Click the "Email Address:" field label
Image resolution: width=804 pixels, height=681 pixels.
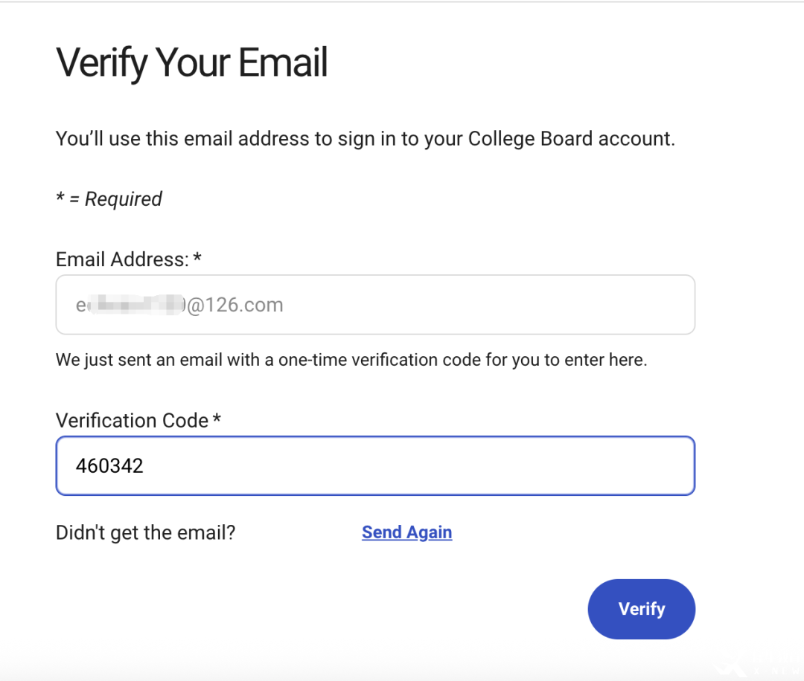pos(122,259)
